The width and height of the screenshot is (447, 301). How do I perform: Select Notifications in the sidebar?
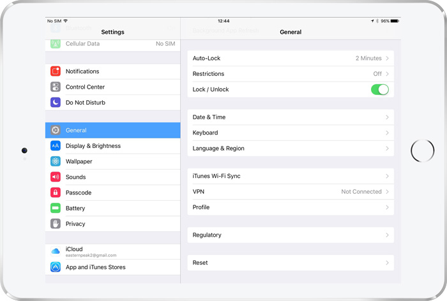click(112, 71)
